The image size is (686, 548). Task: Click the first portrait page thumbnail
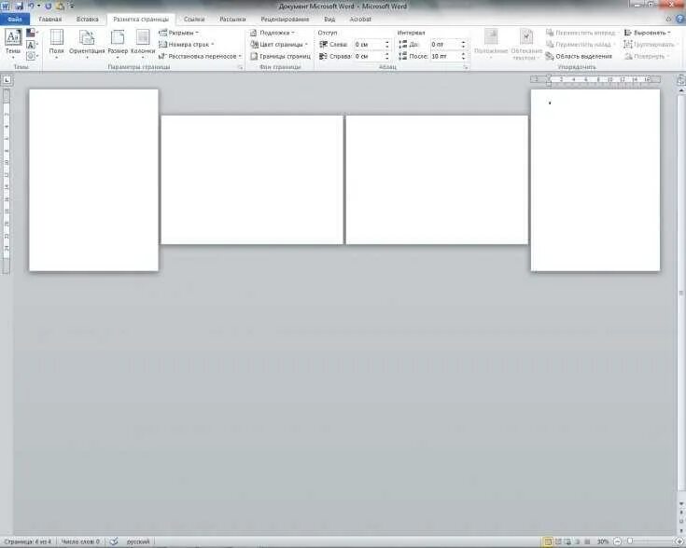click(x=93, y=180)
